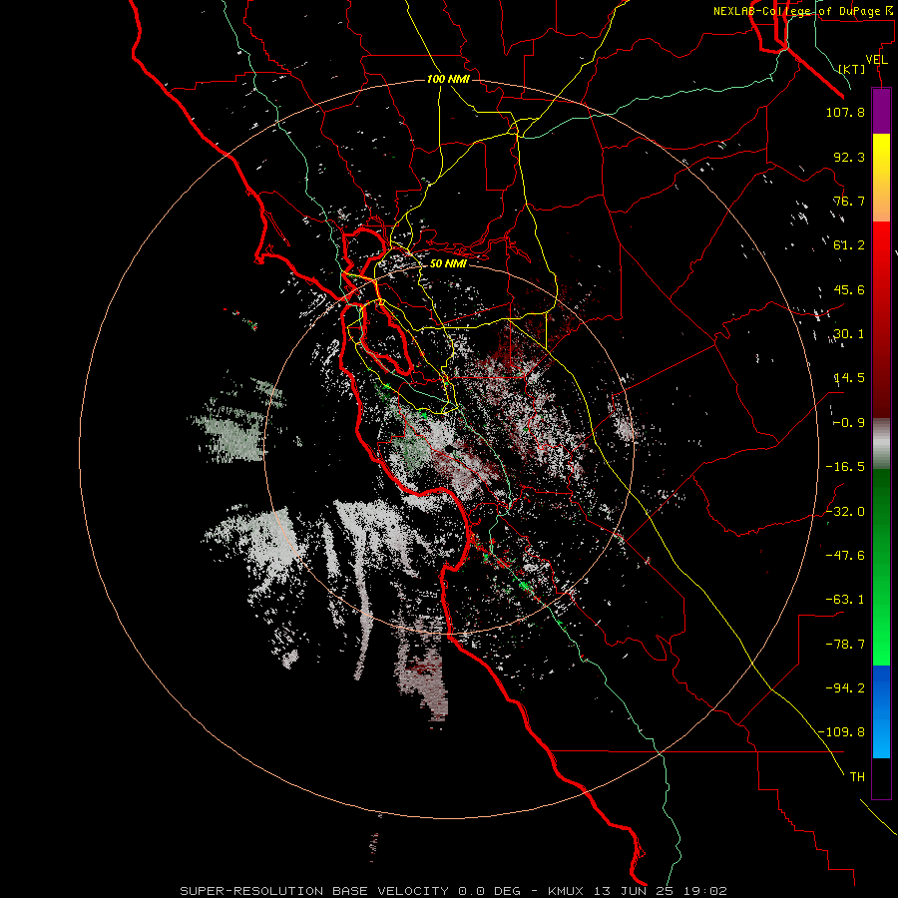
Task: Click the -16.5 velocity scale value
Action: [x=845, y=467]
